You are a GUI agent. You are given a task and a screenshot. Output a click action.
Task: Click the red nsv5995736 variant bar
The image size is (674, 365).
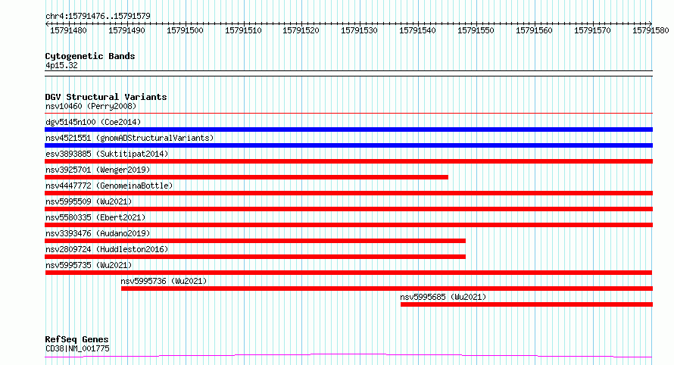click(x=387, y=289)
